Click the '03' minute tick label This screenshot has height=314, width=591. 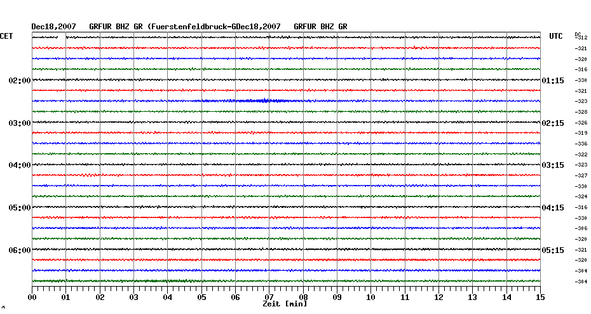tap(134, 297)
